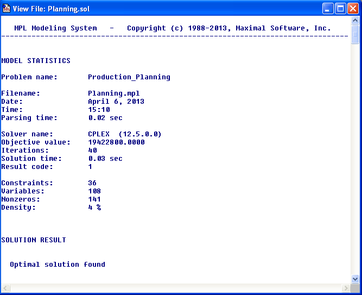Viewport: 362px width, 295px height.
Task: Click the vertical scrollbar down arrow
Action: (355, 279)
